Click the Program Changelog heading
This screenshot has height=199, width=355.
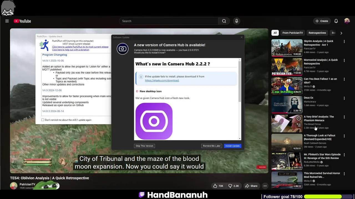pyautogui.click(x=55, y=55)
